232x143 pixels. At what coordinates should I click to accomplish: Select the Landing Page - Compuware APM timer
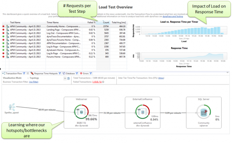coord(64,30)
